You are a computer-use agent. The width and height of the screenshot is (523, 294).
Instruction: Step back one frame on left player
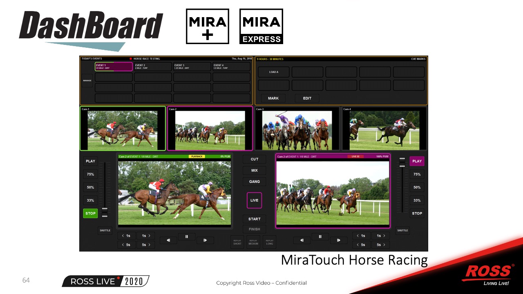point(168,241)
